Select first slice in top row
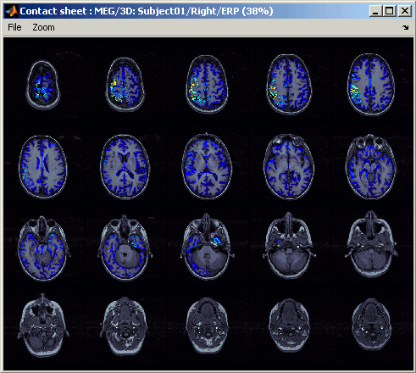 (43, 85)
